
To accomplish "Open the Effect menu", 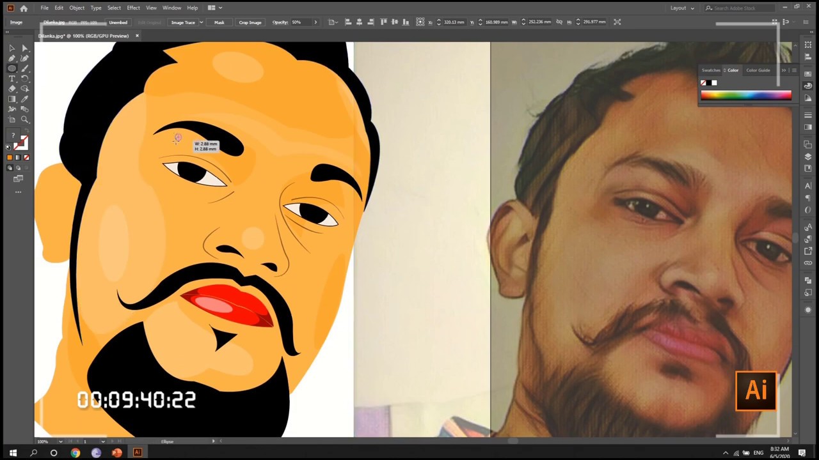I will coord(133,8).
